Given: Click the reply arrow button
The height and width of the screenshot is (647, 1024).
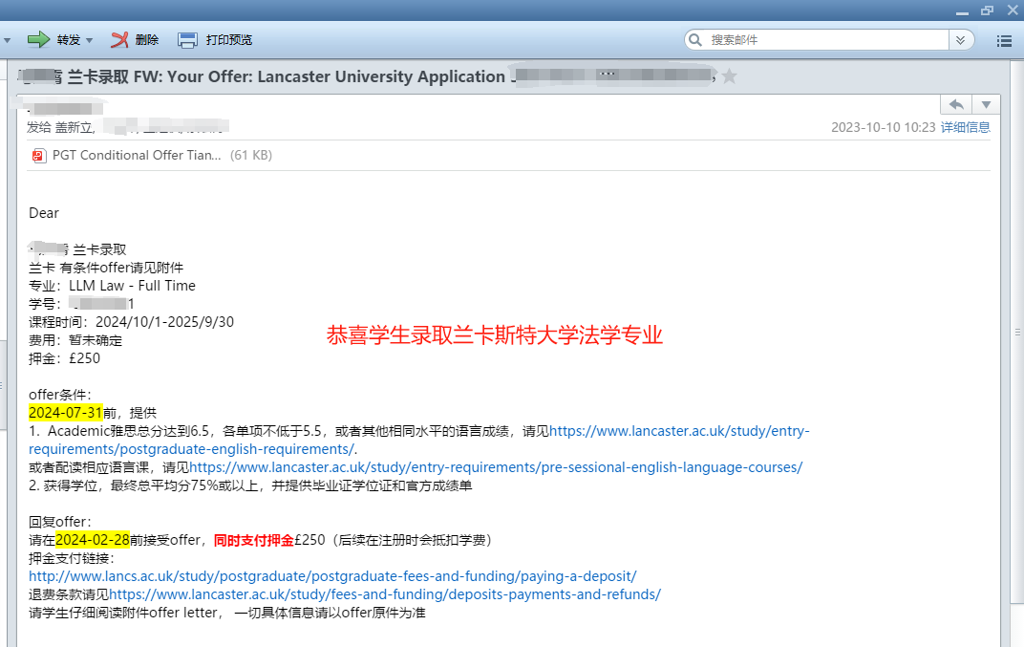Looking at the screenshot, I should [x=955, y=104].
